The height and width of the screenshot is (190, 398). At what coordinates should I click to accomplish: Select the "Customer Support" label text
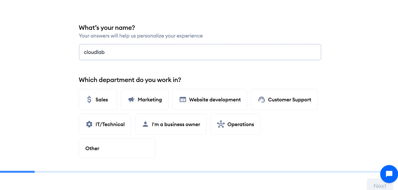click(x=290, y=100)
